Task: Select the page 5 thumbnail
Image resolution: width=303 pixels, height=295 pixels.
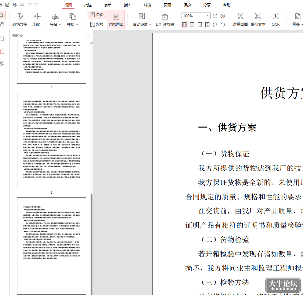Action: pos(52,140)
